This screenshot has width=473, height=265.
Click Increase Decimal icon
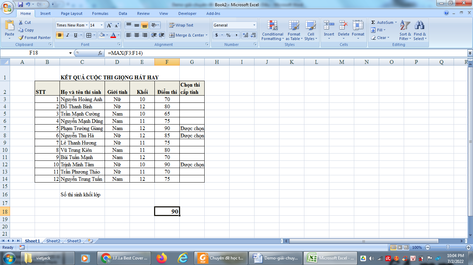(246, 35)
